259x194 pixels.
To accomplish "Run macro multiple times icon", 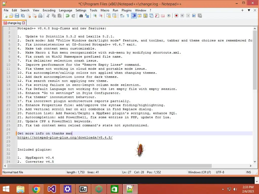I will pyautogui.click(x=194, y=16).
